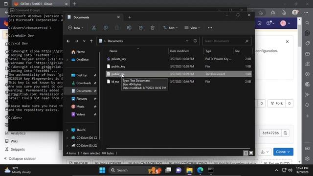Refresh the Documents folder view
The width and height of the screenshot is (313, 176).
[x=195, y=41]
